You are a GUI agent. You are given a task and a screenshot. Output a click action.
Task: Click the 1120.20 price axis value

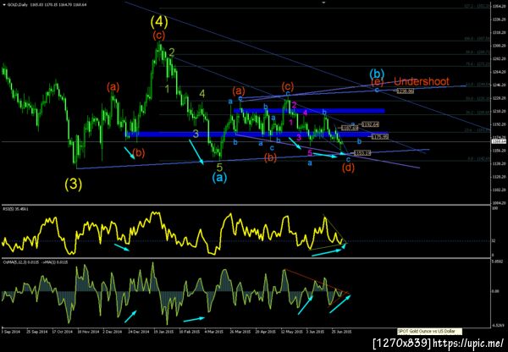[x=499, y=177]
